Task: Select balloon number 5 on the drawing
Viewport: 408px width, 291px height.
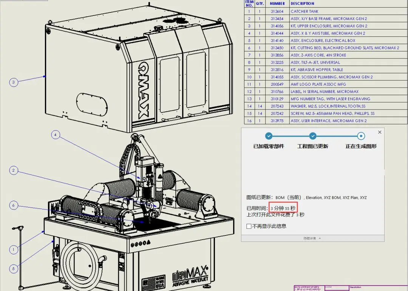Action: [x=14, y=269]
